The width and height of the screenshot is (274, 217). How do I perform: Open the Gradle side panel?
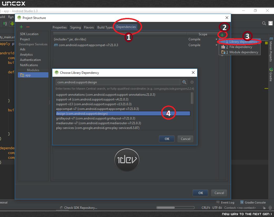click(x=271, y=75)
